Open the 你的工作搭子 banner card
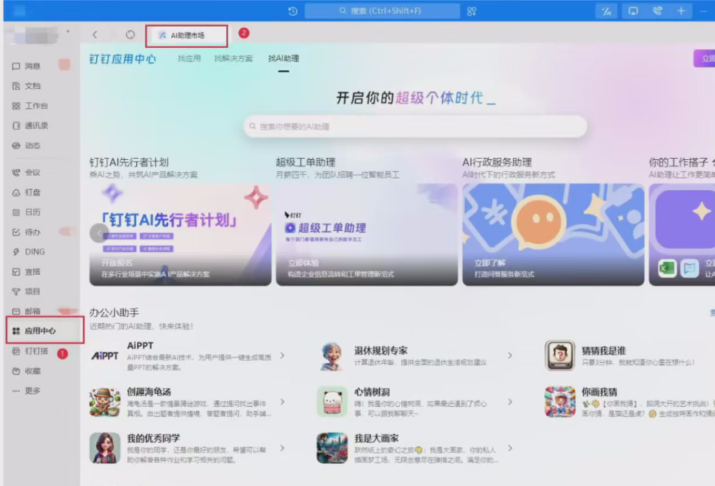Viewport: 715px width, 486px height. coord(682,234)
